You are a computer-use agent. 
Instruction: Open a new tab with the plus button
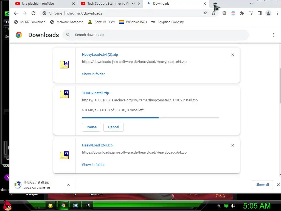(215, 4)
